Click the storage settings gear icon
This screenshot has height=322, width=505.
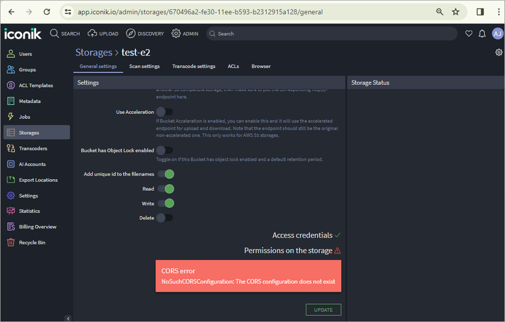point(499,52)
